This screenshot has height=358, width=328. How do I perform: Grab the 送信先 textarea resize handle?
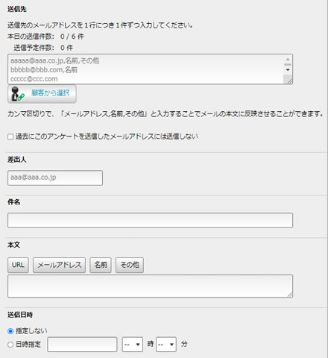point(289,81)
